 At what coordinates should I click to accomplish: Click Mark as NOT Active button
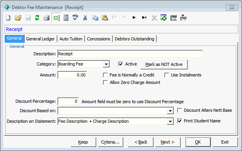(x=164, y=64)
